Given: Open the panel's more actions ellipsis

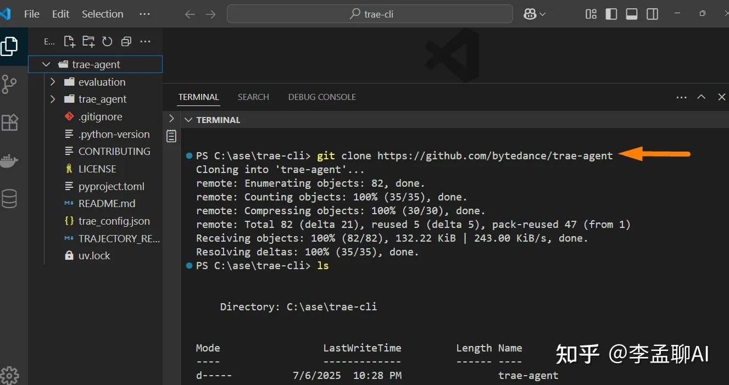Looking at the screenshot, I should point(682,97).
